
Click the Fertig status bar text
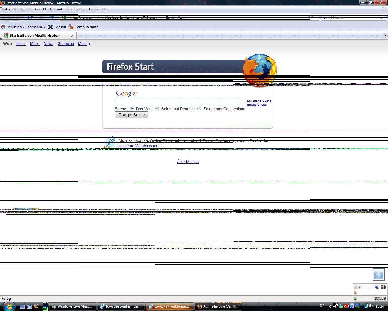pyautogui.click(x=6, y=299)
